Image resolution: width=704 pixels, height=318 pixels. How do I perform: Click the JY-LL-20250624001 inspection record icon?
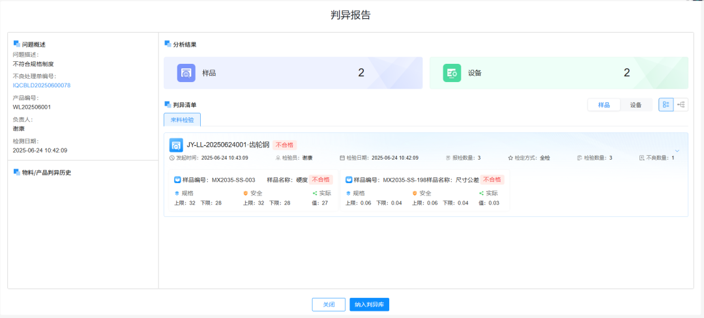click(x=175, y=145)
